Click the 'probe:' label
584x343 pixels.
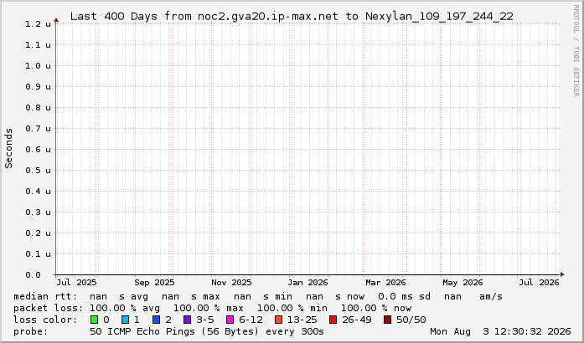click(30, 331)
